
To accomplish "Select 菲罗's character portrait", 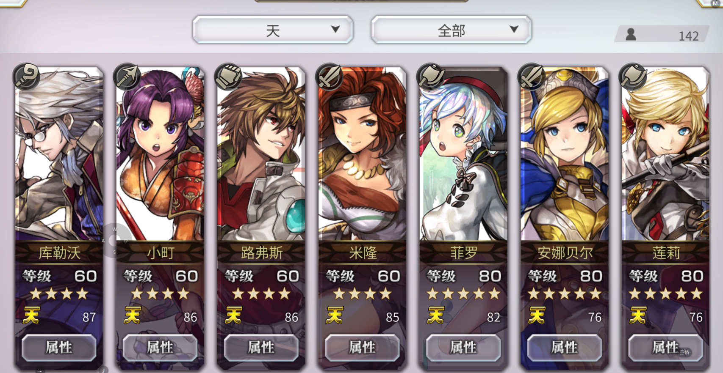I will [463, 154].
